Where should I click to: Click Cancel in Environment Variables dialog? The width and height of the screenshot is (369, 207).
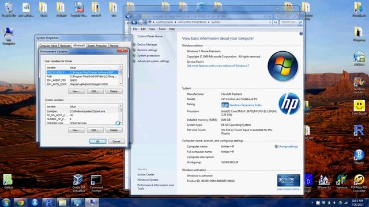click(x=116, y=141)
